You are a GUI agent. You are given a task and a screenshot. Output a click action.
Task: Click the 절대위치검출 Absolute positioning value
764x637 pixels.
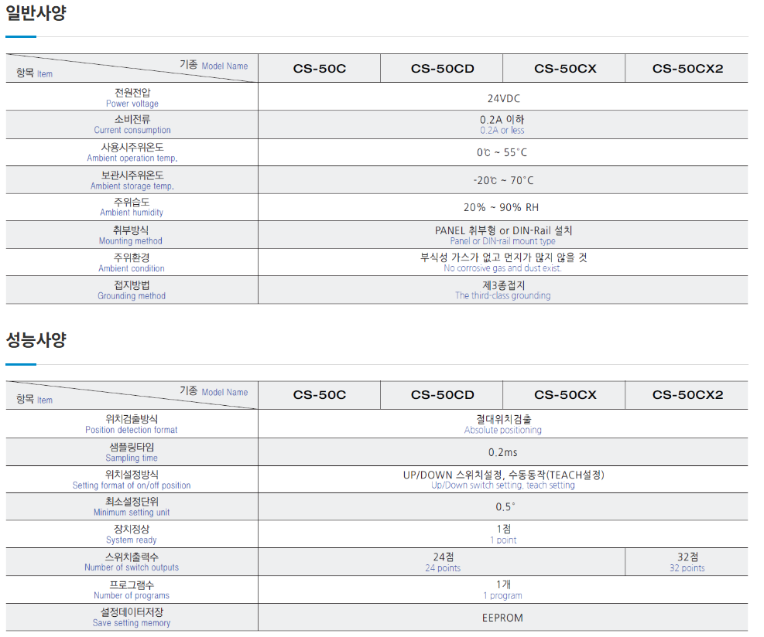(502, 424)
